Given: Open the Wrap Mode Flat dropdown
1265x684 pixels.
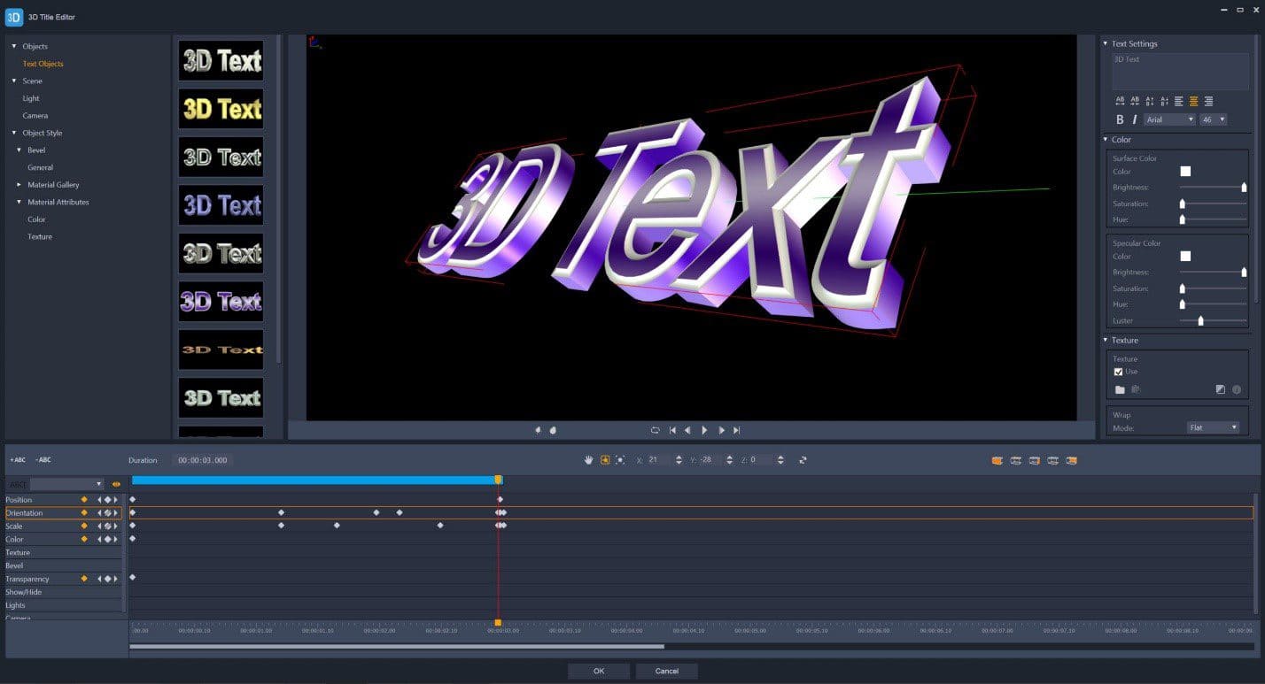Looking at the screenshot, I should point(1215,427).
